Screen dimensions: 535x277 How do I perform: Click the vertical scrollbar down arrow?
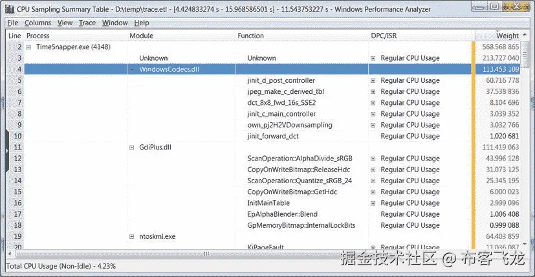[525, 244]
